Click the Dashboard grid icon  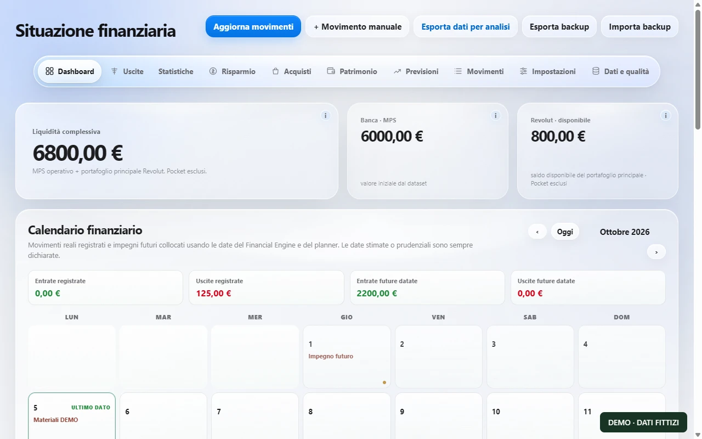pyautogui.click(x=49, y=71)
